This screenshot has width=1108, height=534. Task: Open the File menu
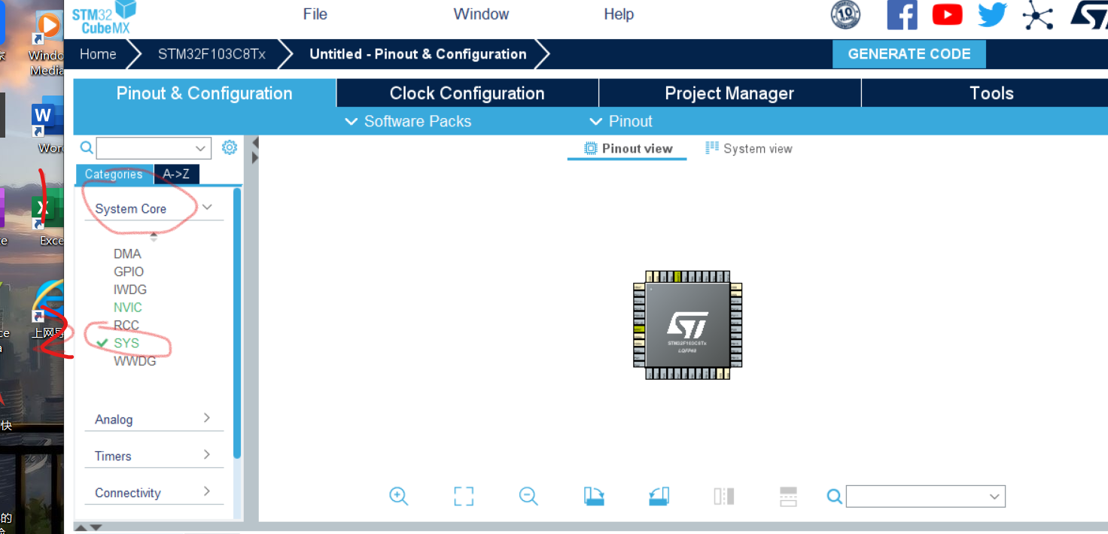click(x=315, y=14)
